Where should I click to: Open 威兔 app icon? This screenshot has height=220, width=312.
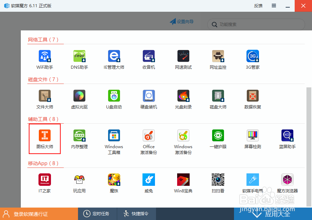[x=149, y=180]
